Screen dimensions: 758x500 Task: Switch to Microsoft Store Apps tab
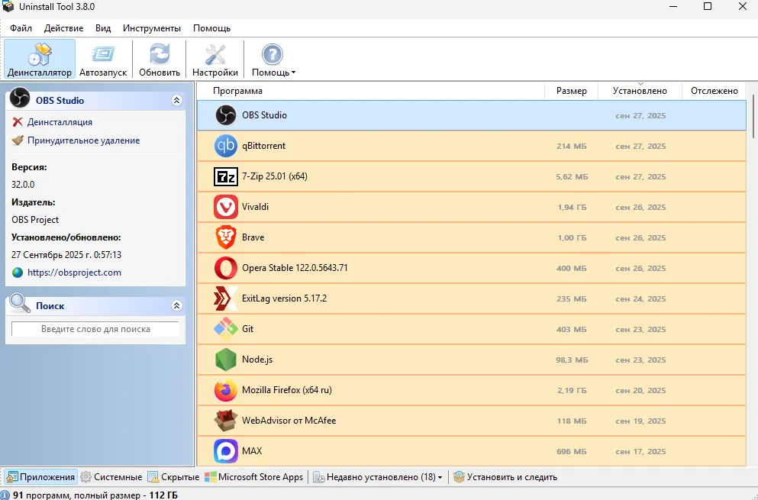pos(254,477)
